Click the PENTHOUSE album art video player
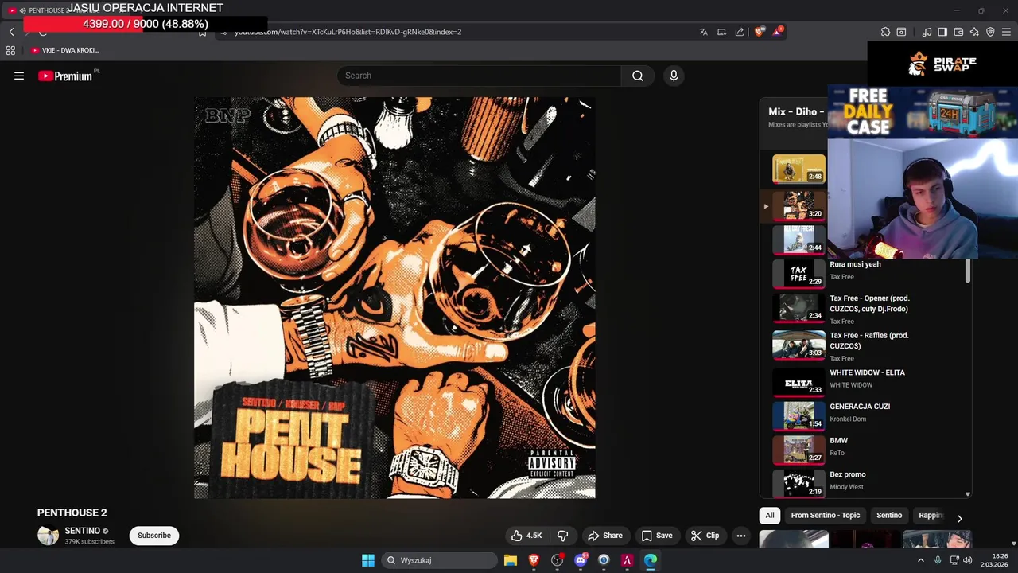Viewport: 1018px width, 573px height. (x=394, y=298)
